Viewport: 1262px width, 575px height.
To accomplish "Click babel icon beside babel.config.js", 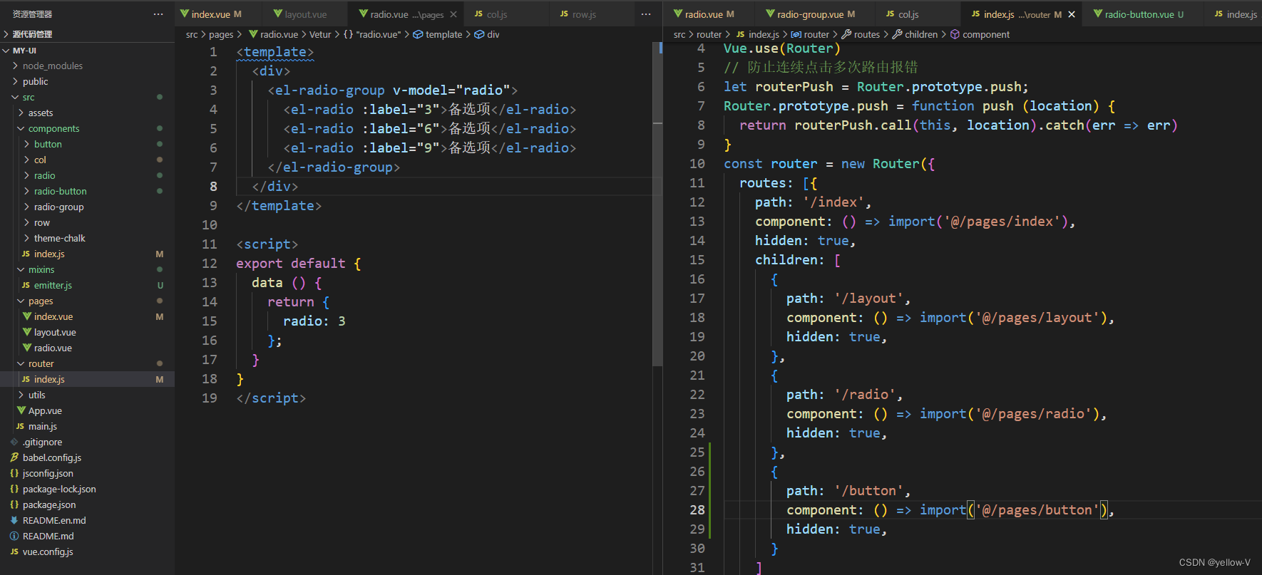I will 14,457.
